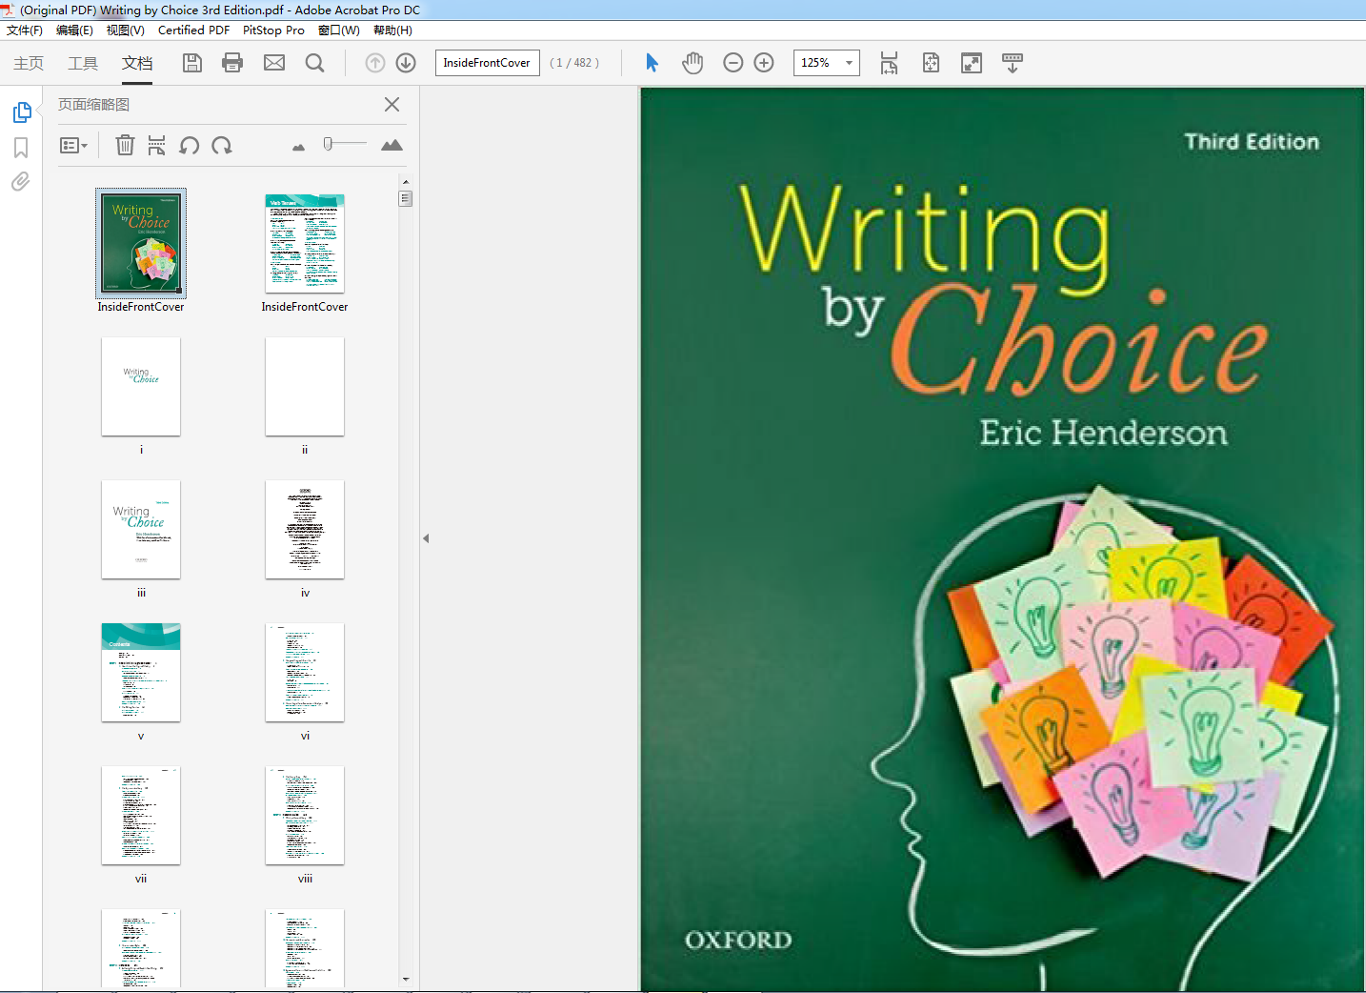This screenshot has width=1366, height=993.
Task: Adjust the thumbnail size slider
Action: tap(328, 144)
